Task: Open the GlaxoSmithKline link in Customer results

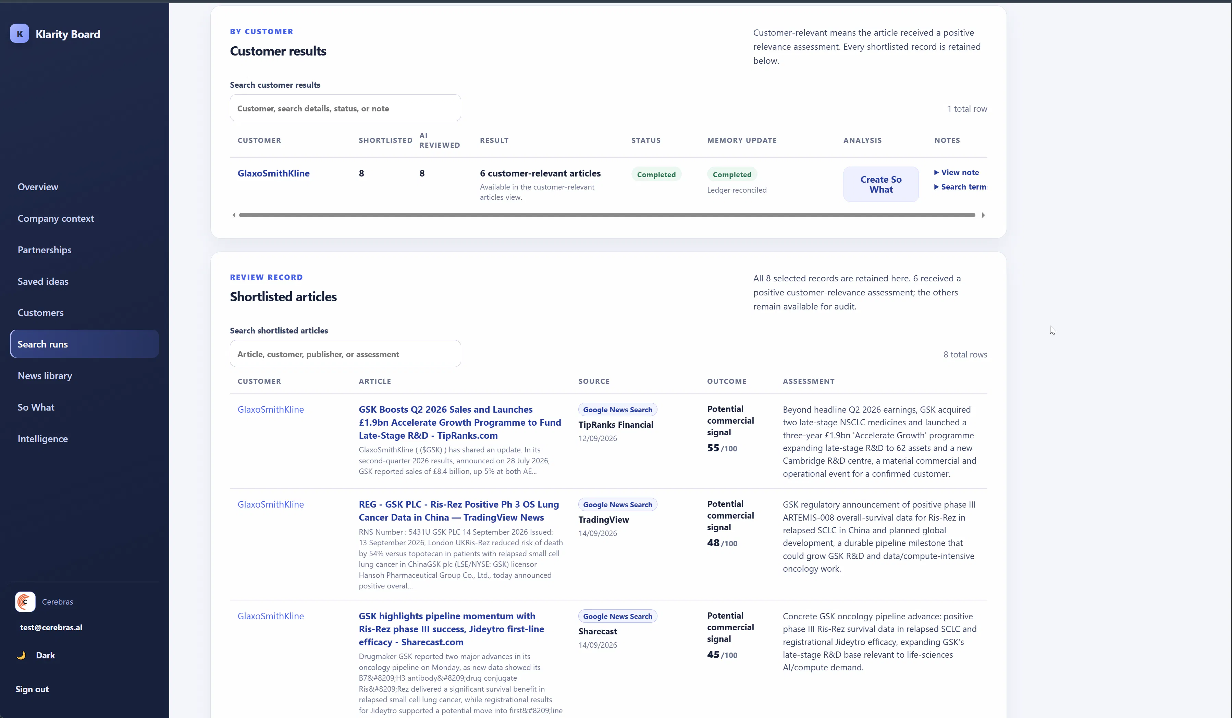Action: pyautogui.click(x=273, y=173)
